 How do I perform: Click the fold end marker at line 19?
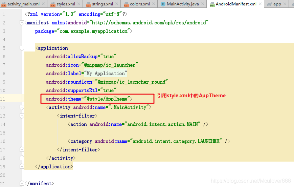click(x=22, y=166)
